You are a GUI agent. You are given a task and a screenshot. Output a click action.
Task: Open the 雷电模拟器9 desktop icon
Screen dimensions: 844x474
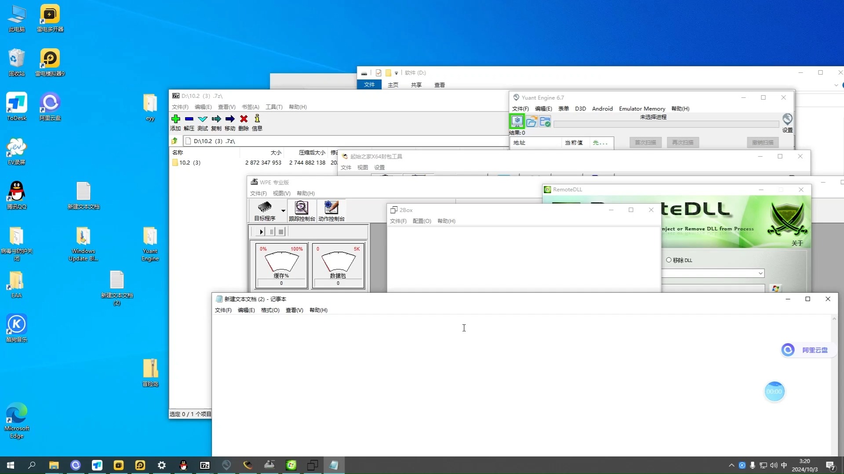tap(50, 62)
